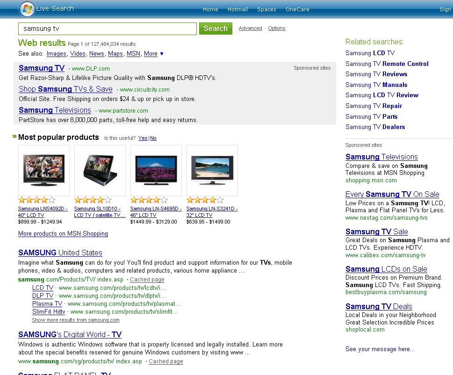
Task: Open Hotmail from the top navigation
Action: point(237,9)
